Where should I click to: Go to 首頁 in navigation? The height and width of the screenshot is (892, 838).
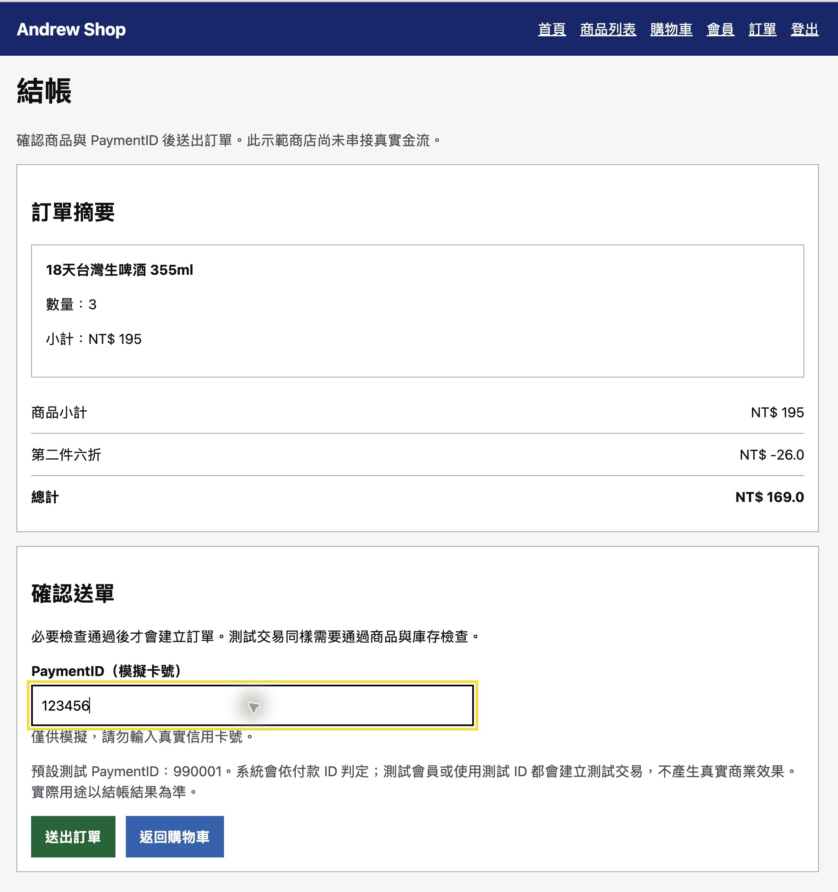[x=551, y=30]
